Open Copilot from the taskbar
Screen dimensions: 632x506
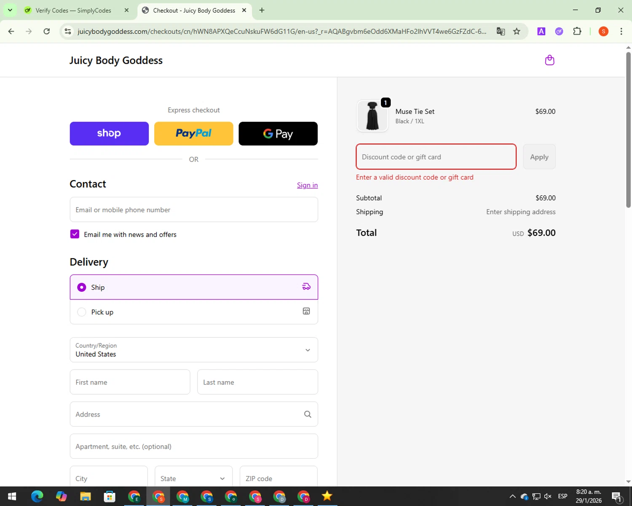(x=62, y=496)
